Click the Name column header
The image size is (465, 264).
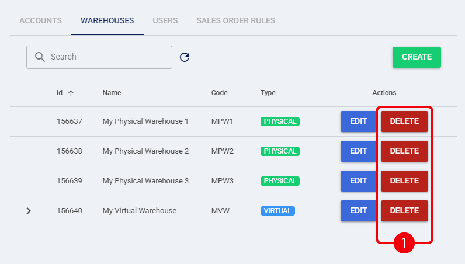tap(112, 93)
